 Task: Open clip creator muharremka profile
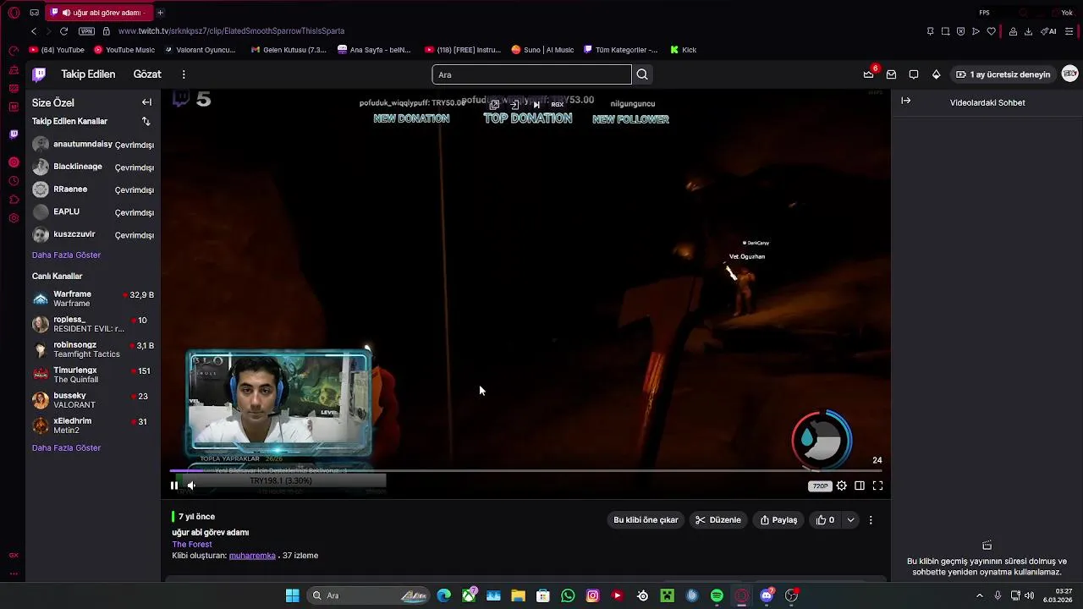(252, 556)
